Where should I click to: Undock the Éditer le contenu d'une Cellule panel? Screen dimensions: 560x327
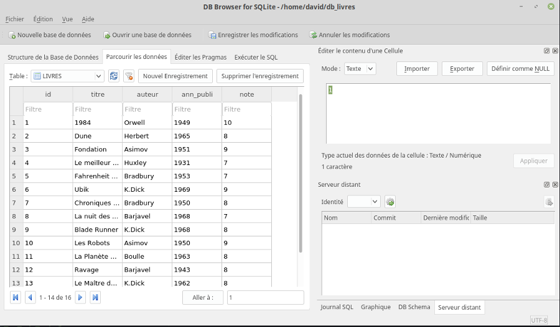click(546, 51)
